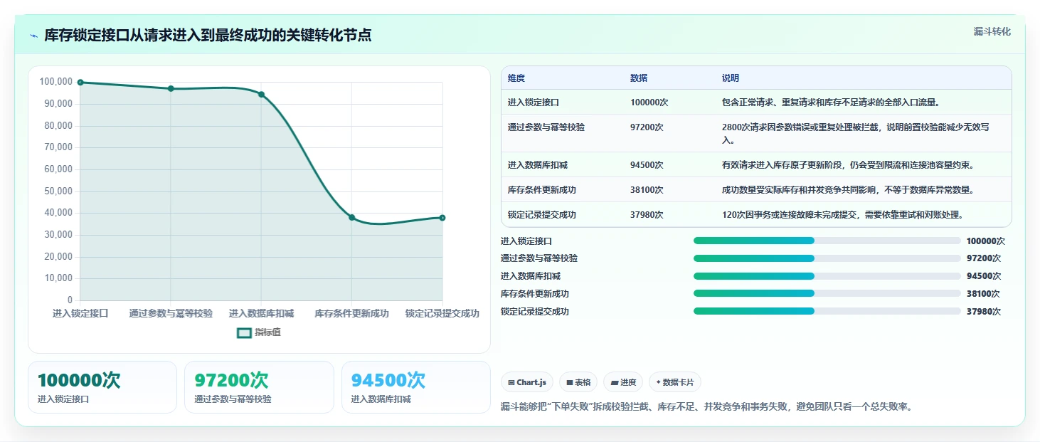The image size is (1040, 442).
Task: Click the x-axis label 库存条件更新成功 on chart
Action: click(x=351, y=313)
